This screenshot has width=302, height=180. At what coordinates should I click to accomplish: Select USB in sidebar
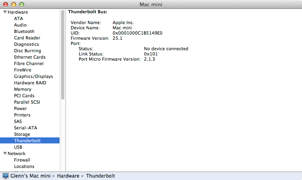coord(18,147)
